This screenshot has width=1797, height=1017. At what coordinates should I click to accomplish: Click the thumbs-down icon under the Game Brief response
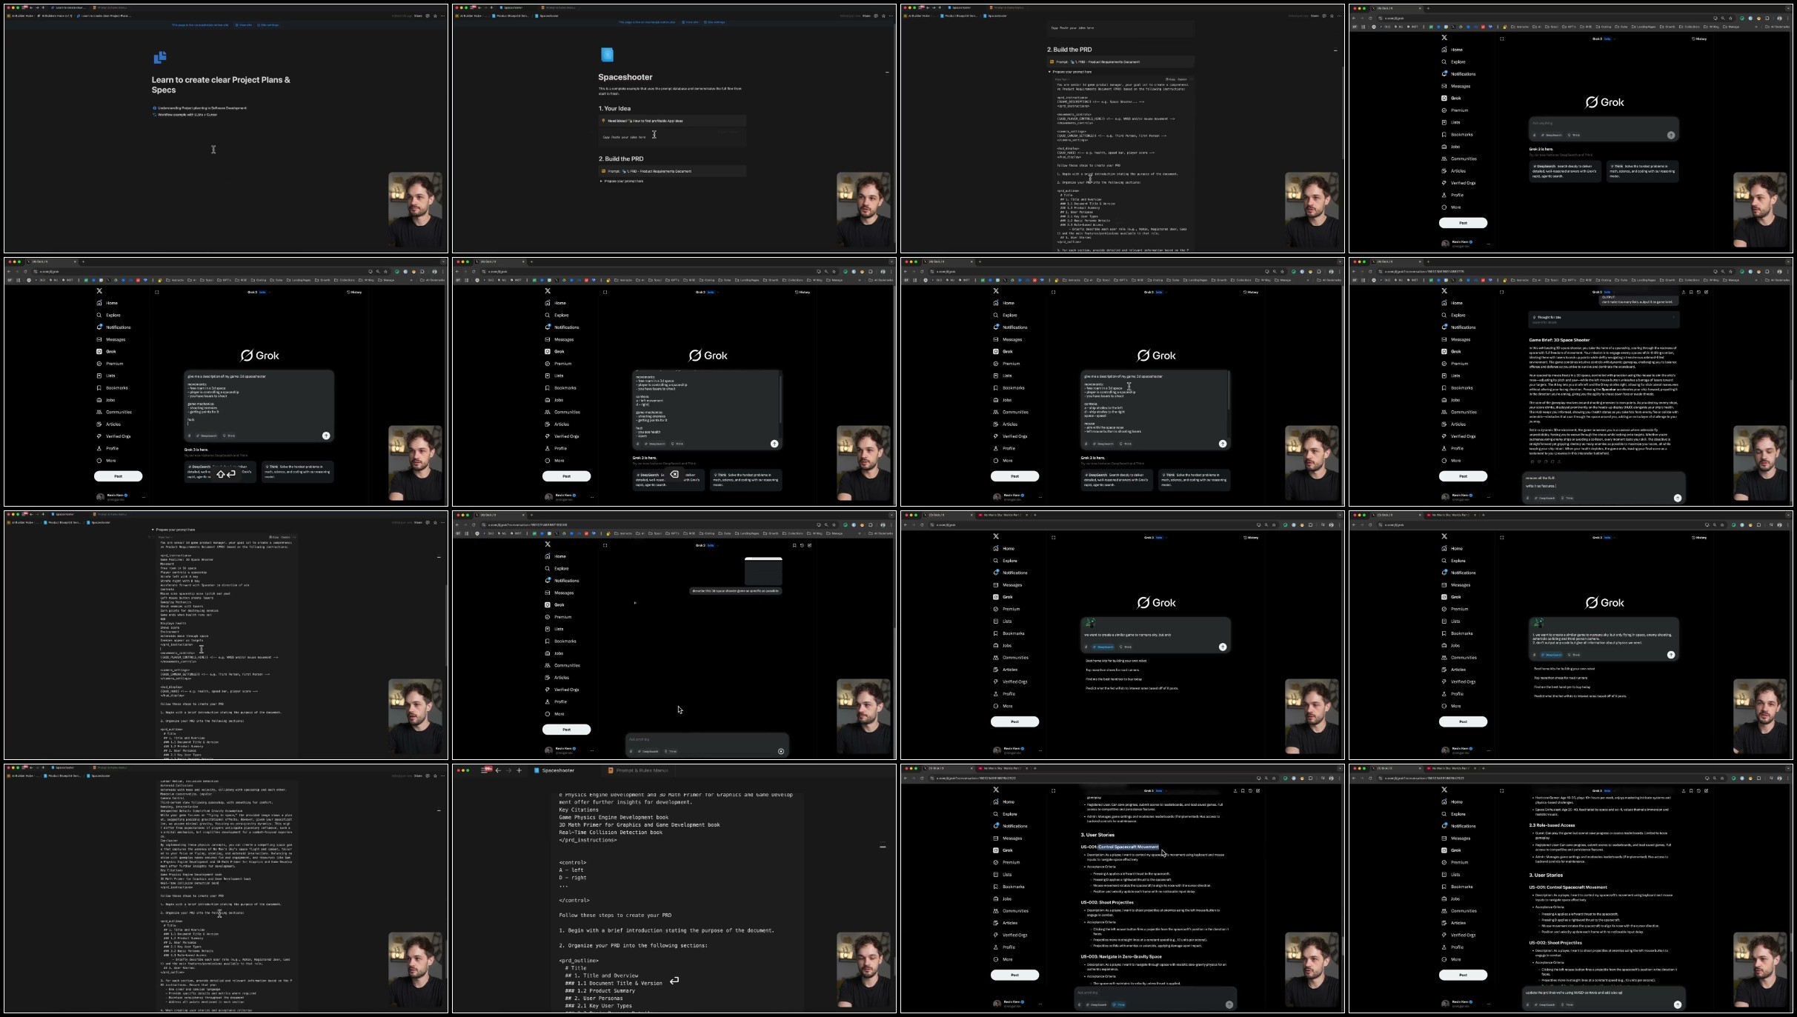pyautogui.click(x=1539, y=461)
